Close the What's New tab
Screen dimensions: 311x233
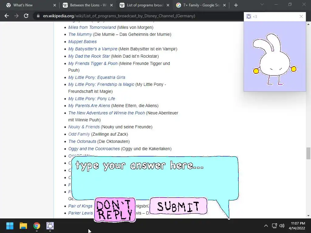(55, 5)
